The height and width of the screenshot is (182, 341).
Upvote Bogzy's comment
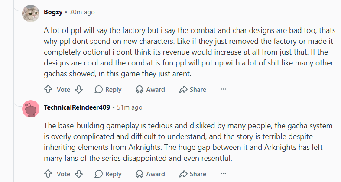click(48, 89)
